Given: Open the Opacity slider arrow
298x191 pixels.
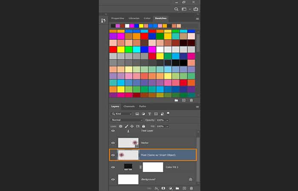Looking at the screenshot, I should pyautogui.click(x=167, y=120).
